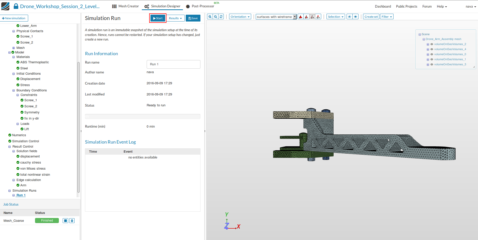Stop the Mesh_Coarse job via square icon
This screenshot has height=240, width=478.
click(65, 221)
